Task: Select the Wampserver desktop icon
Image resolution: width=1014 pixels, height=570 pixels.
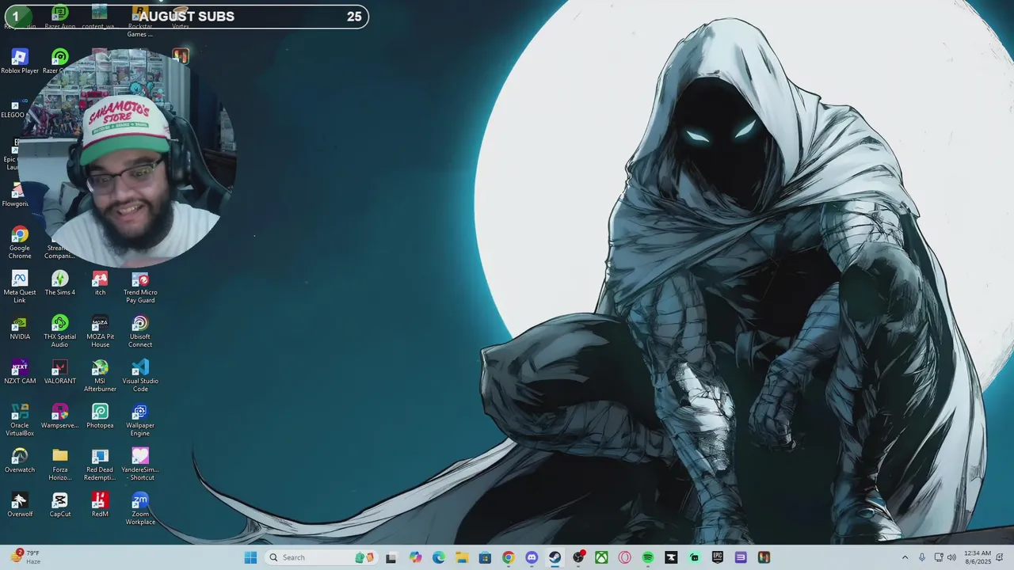Action: (x=60, y=416)
